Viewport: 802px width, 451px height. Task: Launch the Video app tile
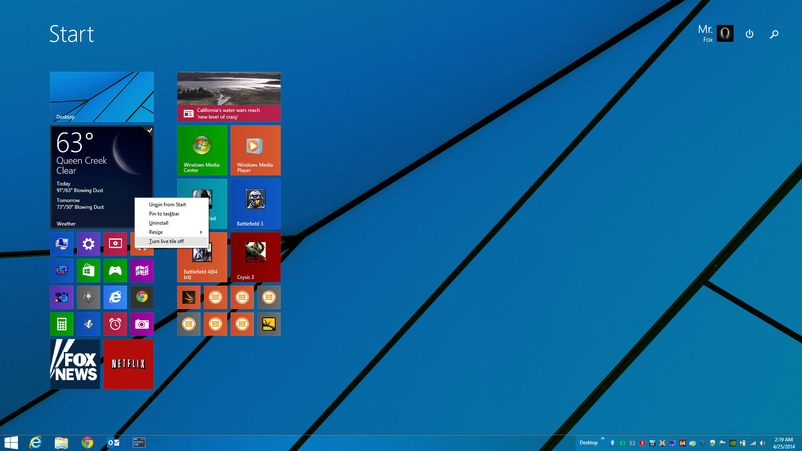click(x=115, y=244)
